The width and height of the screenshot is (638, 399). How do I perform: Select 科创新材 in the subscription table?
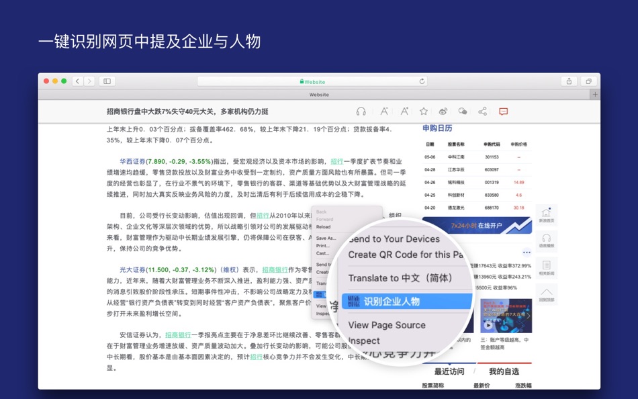(456, 195)
